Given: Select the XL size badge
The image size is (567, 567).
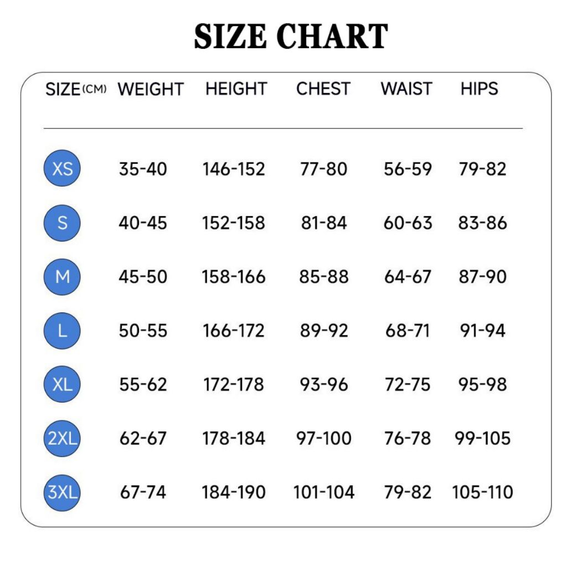Looking at the screenshot, I should 62,384.
